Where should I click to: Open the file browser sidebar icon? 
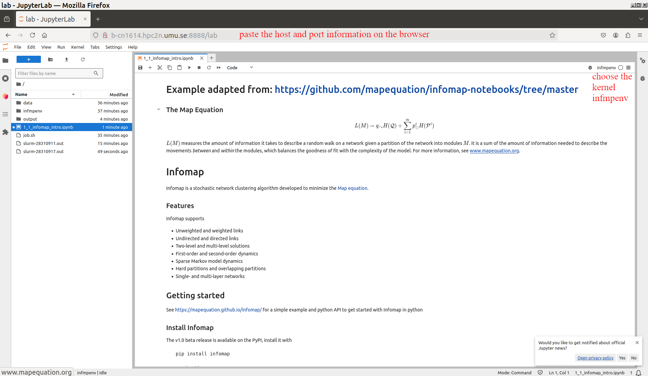pos(5,60)
